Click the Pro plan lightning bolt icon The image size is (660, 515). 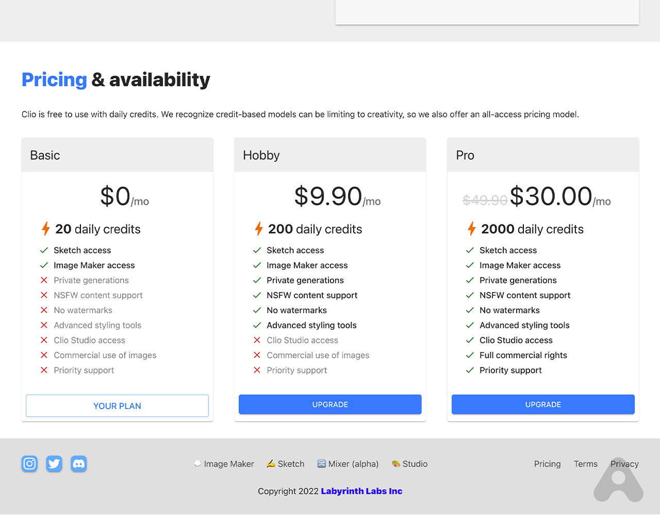(x=471, y=229)
